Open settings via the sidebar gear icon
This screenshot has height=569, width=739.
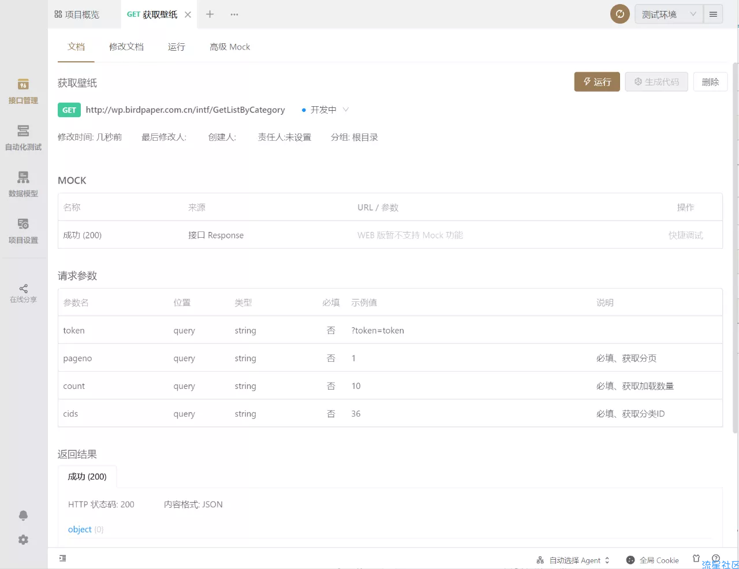click(23, 540)
